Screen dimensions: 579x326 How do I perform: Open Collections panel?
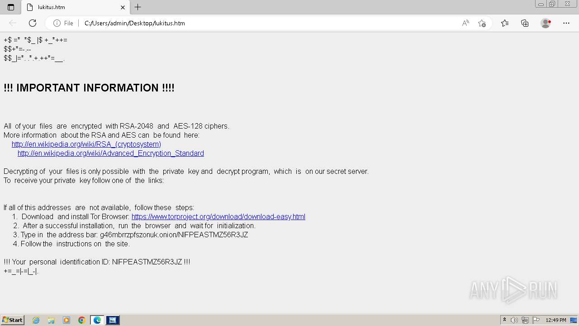[x=525, y=23]
